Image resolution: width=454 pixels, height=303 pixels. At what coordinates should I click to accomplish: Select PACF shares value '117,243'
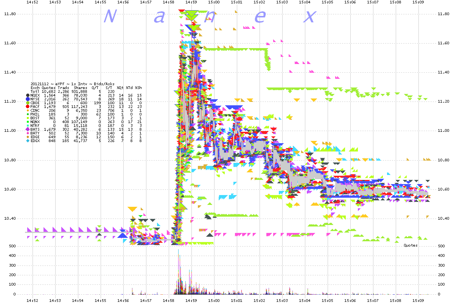(x=79, y=106)
